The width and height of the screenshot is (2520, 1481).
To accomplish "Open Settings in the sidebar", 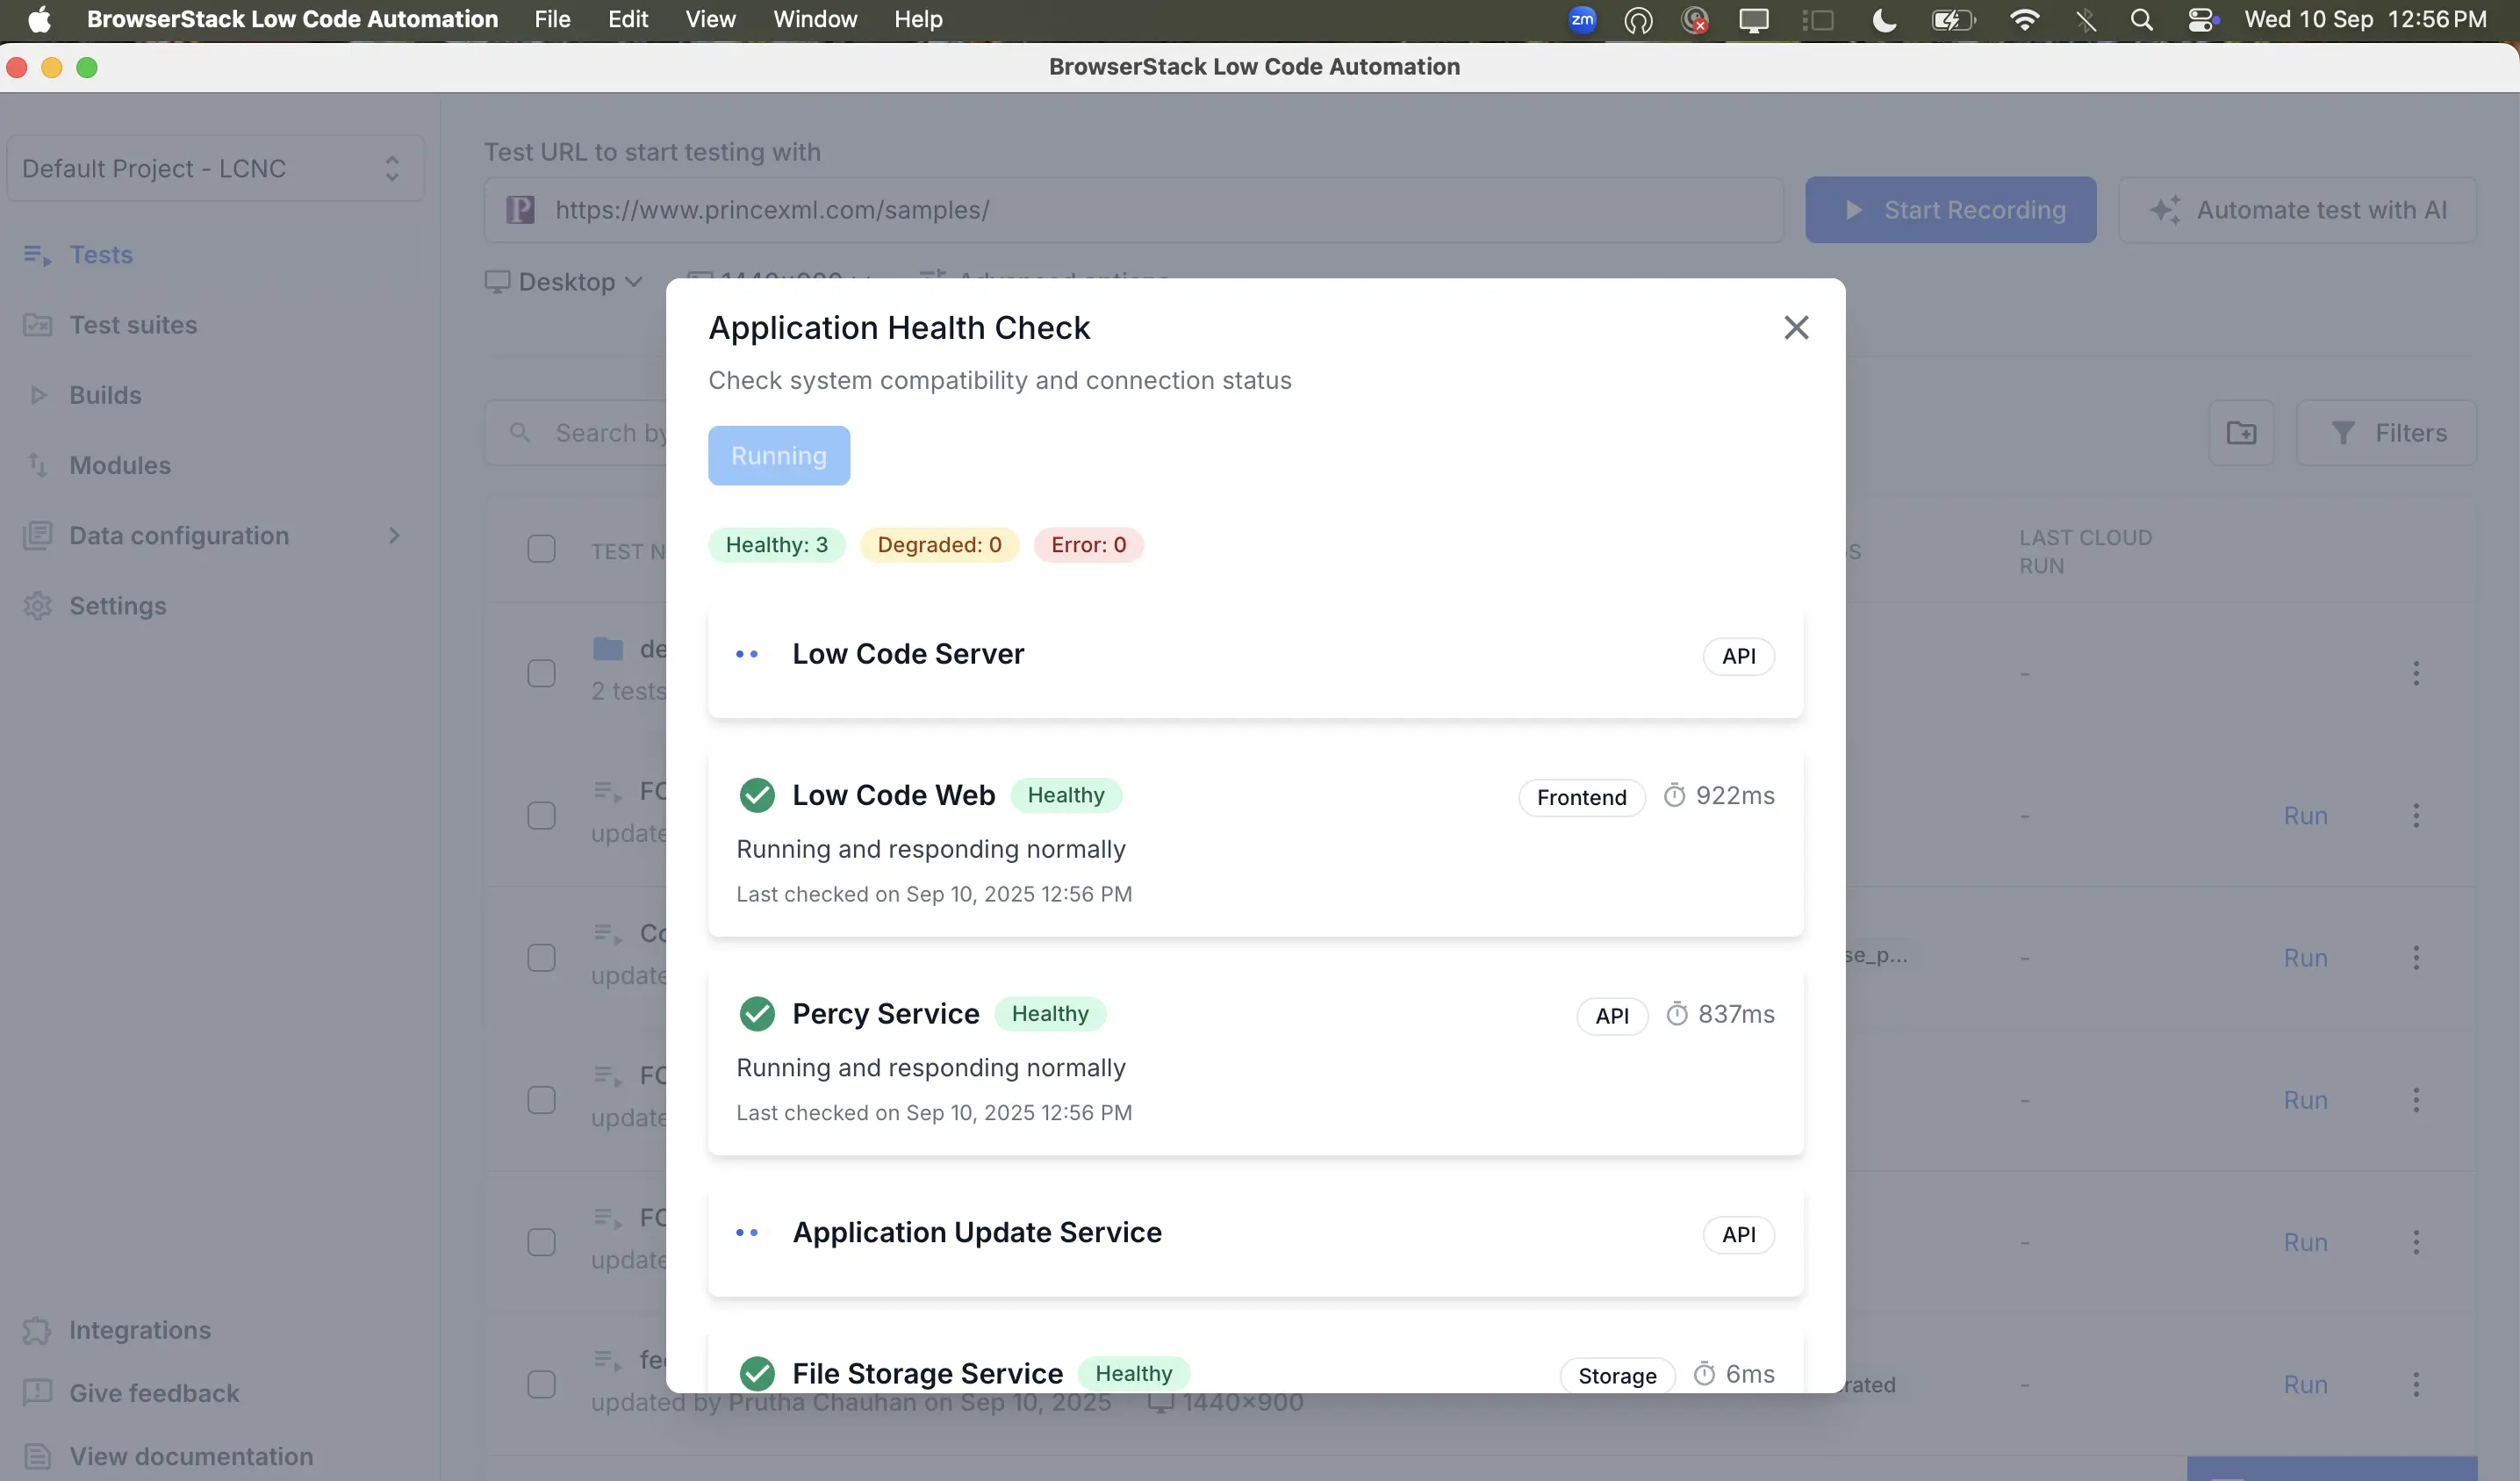I will [117, 606].
